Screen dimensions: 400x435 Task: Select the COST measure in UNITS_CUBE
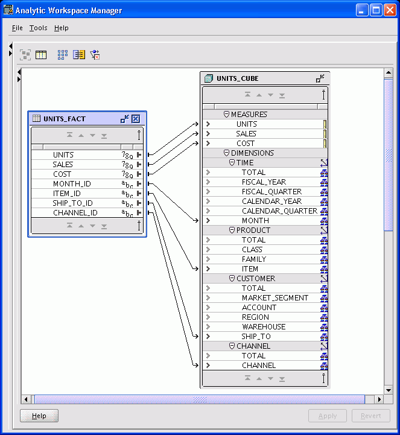point(265,144)
